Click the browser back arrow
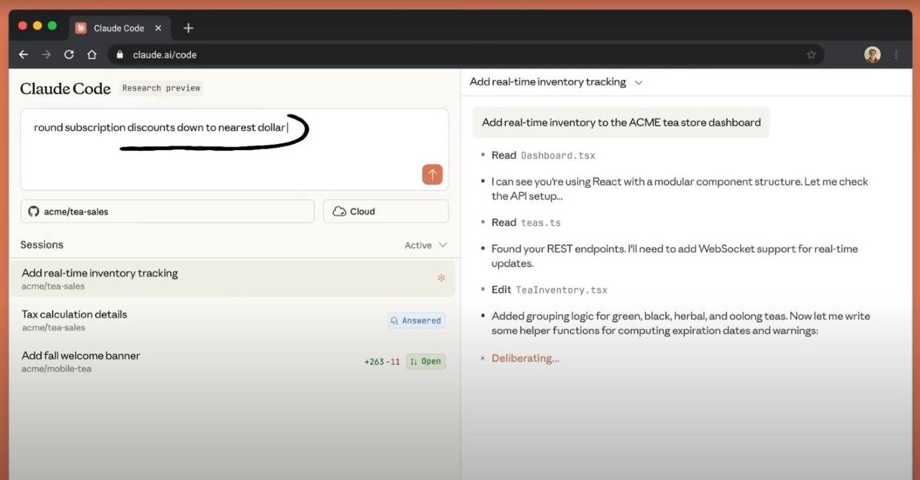 [x=24, y=54]
